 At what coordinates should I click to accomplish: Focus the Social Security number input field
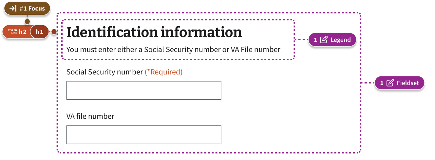[x=144, y=90]
